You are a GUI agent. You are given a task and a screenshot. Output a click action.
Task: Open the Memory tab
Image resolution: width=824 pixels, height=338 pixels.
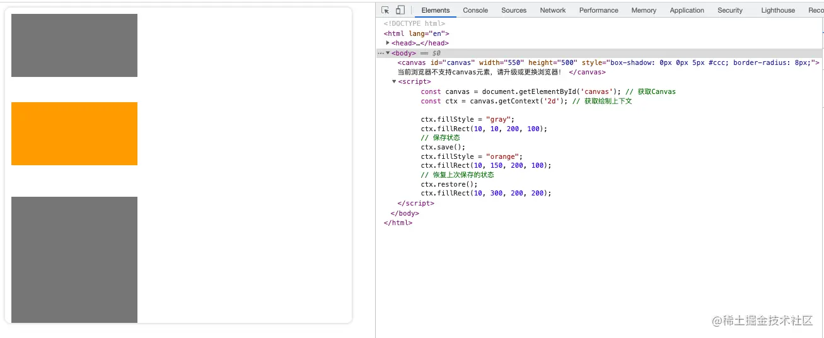pos(644,10)
